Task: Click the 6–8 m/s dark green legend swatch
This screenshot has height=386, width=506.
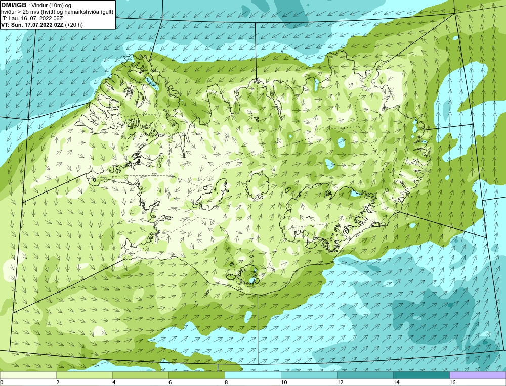Action: pyautogui.click(x=196, y=375)
